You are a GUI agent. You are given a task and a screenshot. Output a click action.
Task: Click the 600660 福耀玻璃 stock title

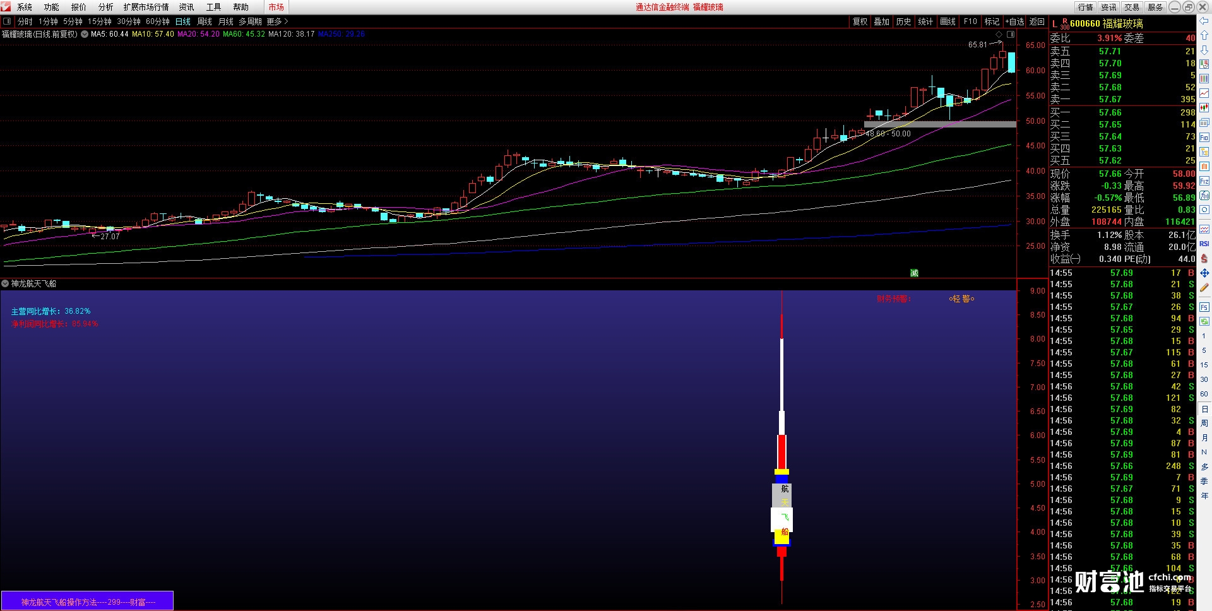[x=1107, y=23]
